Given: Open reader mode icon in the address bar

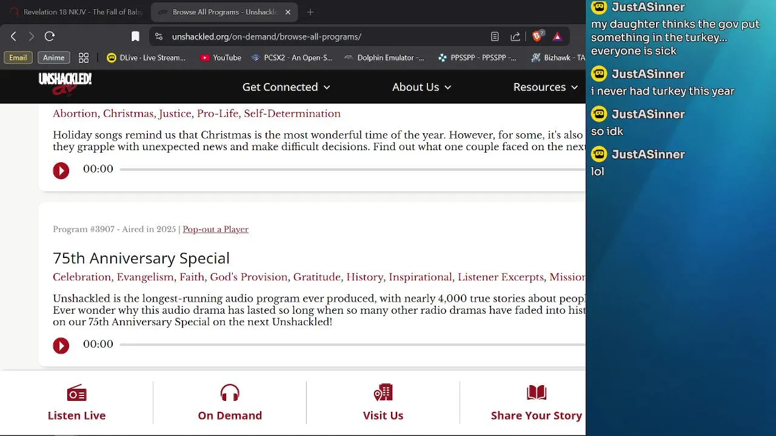Looking at the screenshot, I should [x=495, y=36].
